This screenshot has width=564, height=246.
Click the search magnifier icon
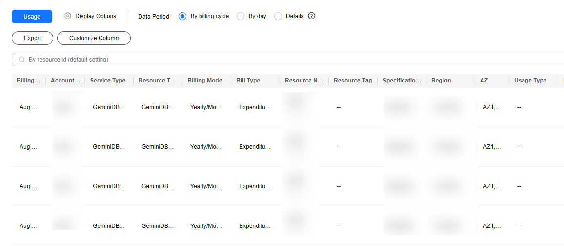(x=21, y=60)
